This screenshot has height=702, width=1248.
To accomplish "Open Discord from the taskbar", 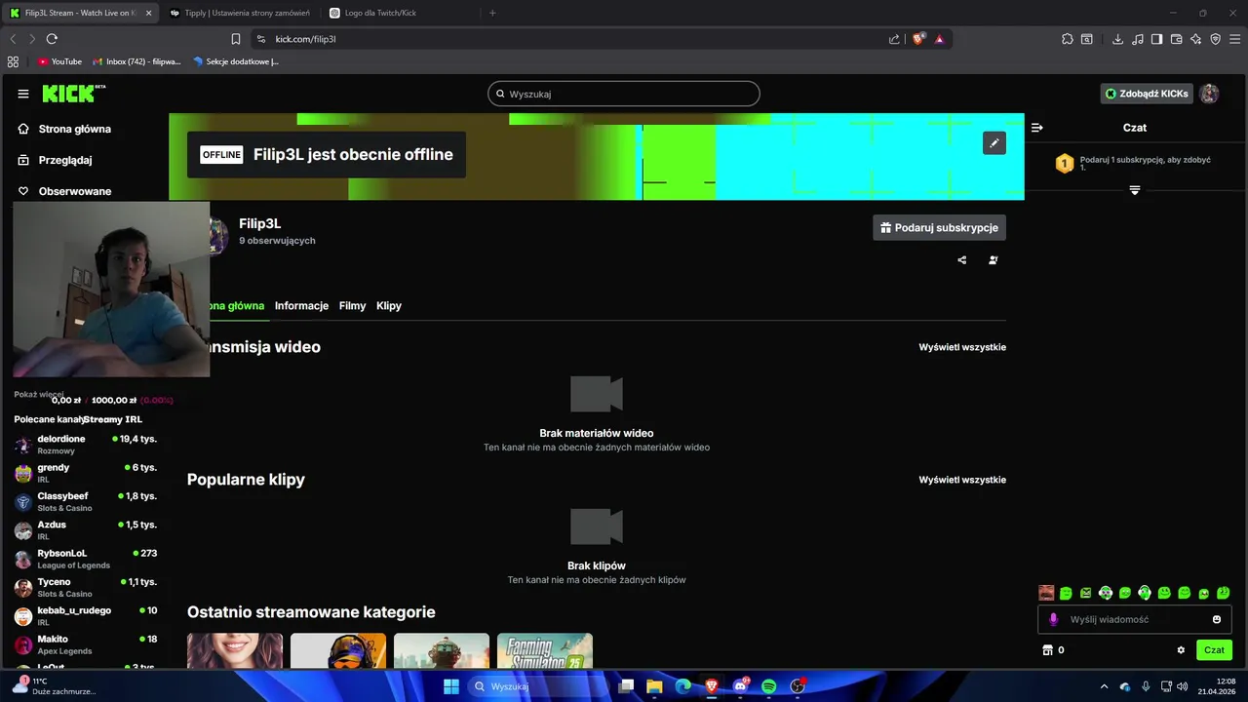I will [x=740, y=686].
